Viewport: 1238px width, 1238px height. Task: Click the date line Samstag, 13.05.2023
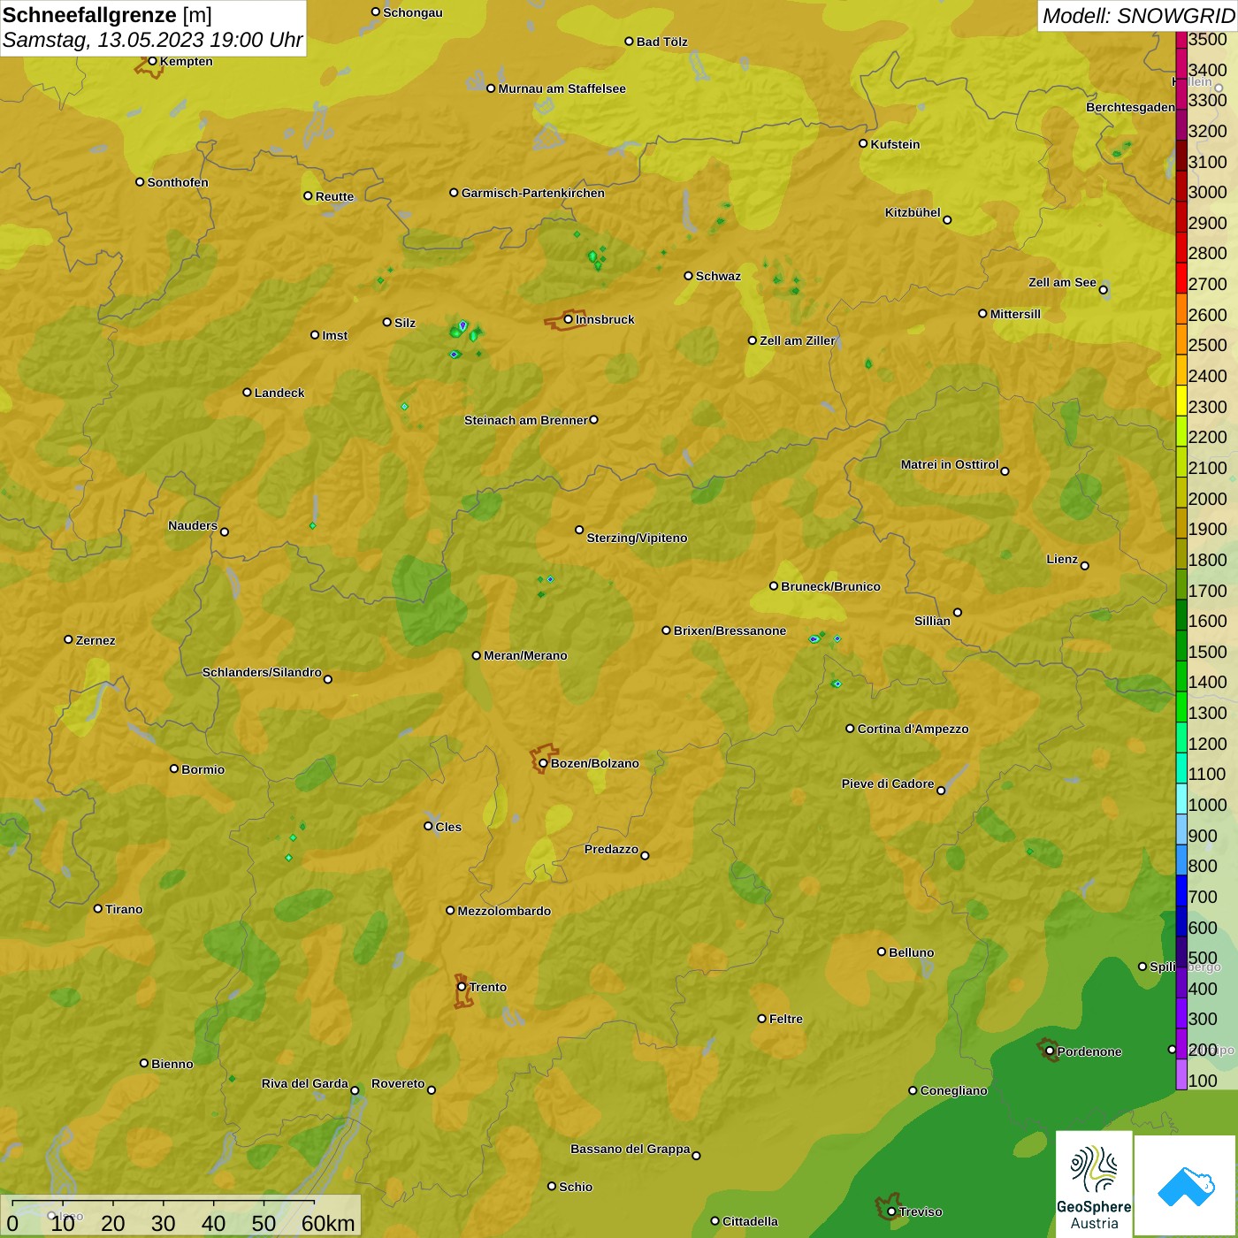[x=152, y=41]
